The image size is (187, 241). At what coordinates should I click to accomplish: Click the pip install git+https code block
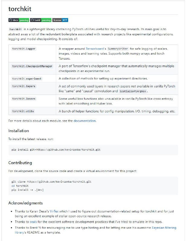[x=56, y=150]
